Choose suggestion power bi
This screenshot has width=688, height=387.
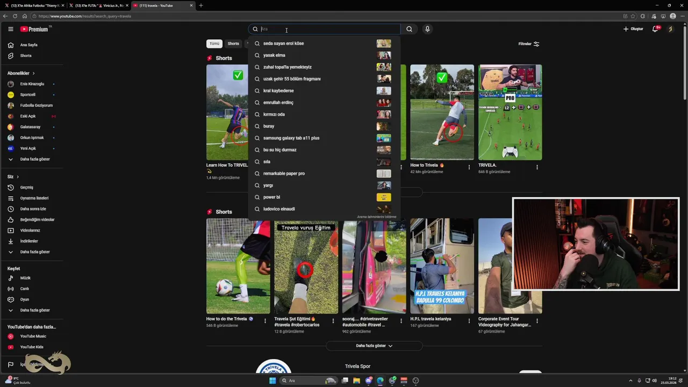click(324, 197)
